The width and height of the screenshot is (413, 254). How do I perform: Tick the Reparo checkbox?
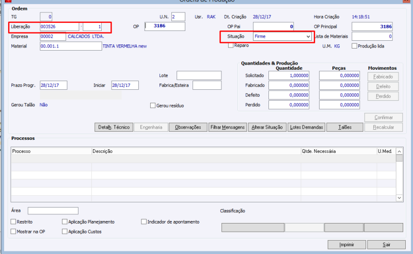click(x=231, y=45)
